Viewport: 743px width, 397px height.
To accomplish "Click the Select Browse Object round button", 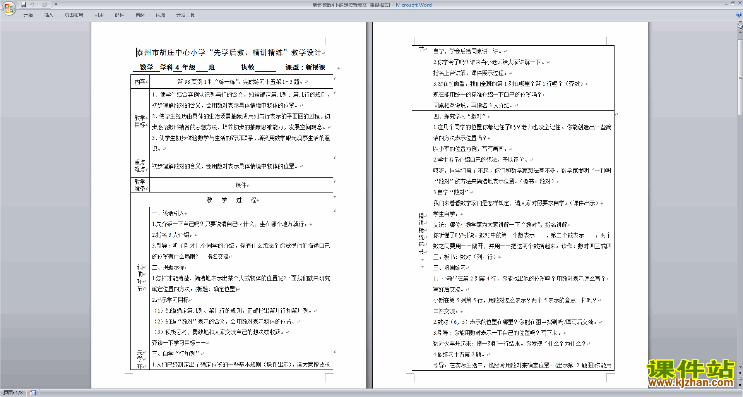I will click(740, 379).
